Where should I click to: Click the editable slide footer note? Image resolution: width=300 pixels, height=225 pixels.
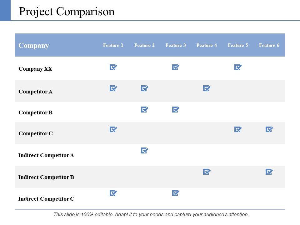pyautogui.click(x=151, y=214)
